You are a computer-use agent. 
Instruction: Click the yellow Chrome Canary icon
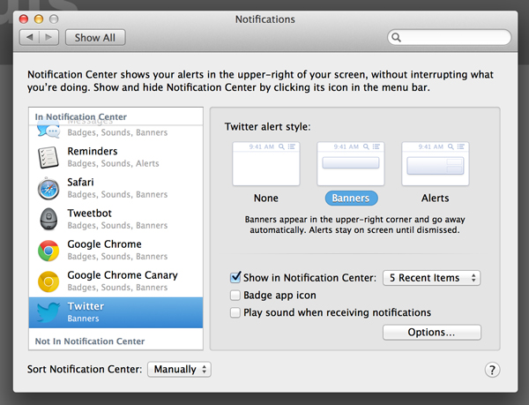click(x=48, y=281)
